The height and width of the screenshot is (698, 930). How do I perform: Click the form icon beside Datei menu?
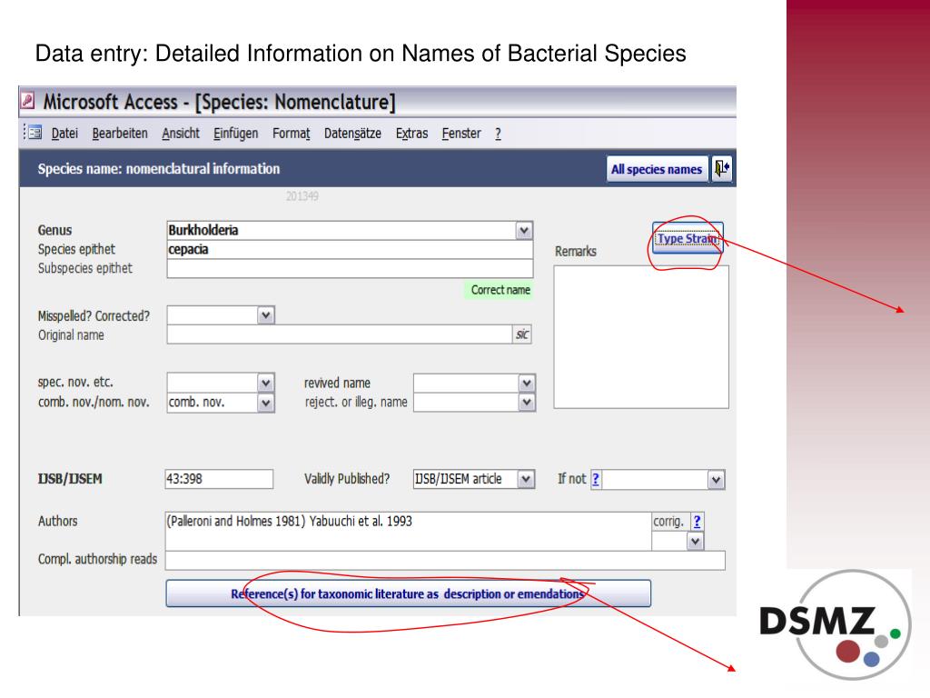click(35, 133)
